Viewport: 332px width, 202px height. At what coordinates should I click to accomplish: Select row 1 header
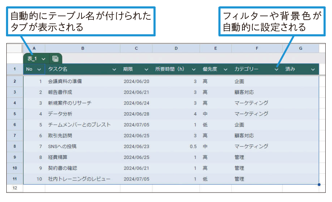coord(14,69)
